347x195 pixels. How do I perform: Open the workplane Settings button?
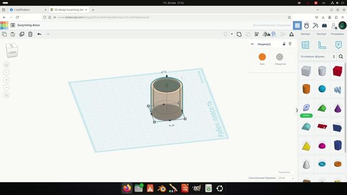[284, 172]
